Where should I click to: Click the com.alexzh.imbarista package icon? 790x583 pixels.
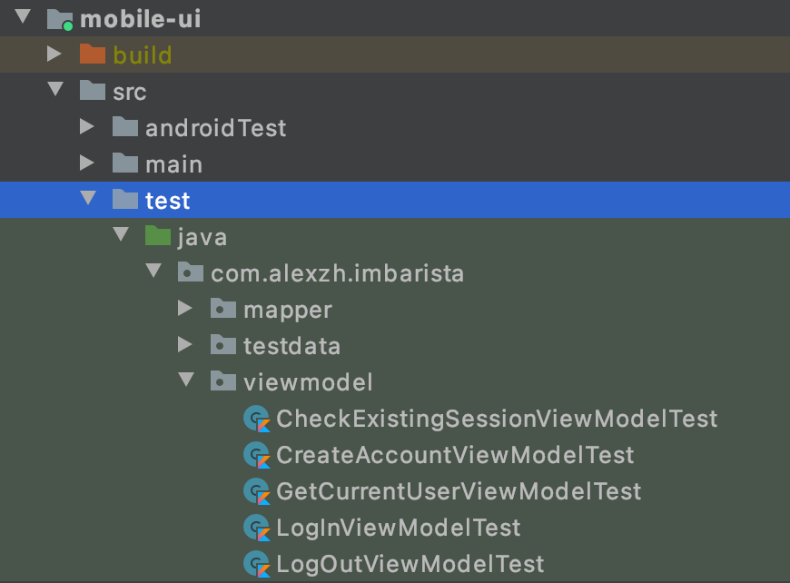coord(191,272)
